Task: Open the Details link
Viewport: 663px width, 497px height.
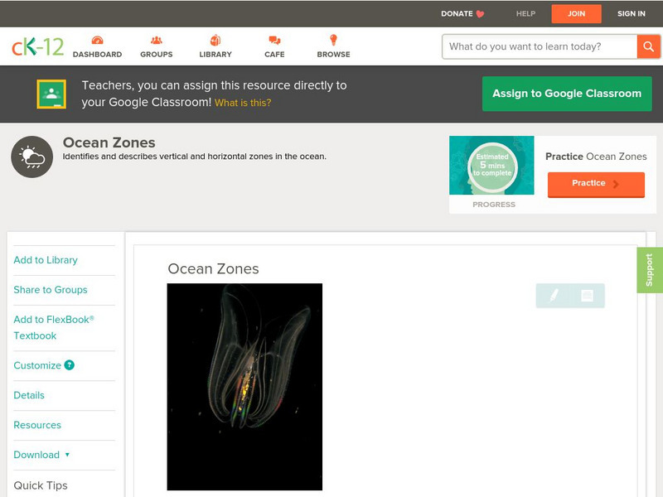Action: [29, 395]
